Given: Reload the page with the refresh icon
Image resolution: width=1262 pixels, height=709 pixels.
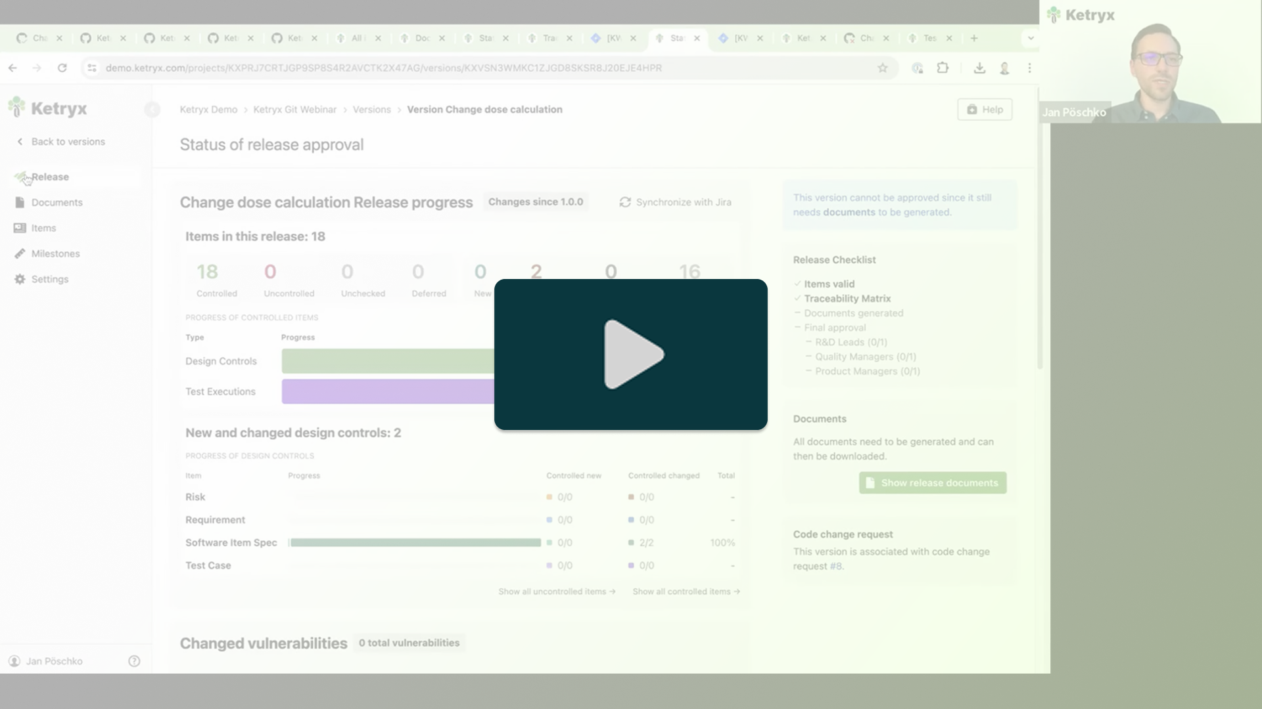Looking at the screenshot, I should click(x=62, y=68).
